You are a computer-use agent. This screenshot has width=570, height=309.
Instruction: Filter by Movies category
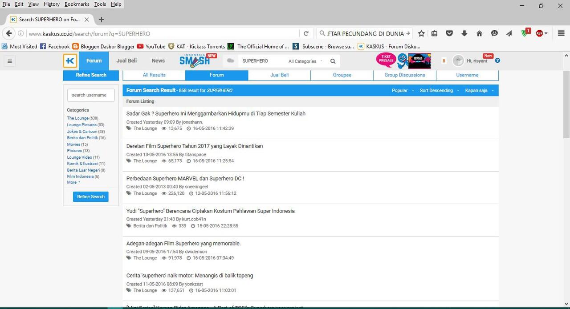pos(73,144)
